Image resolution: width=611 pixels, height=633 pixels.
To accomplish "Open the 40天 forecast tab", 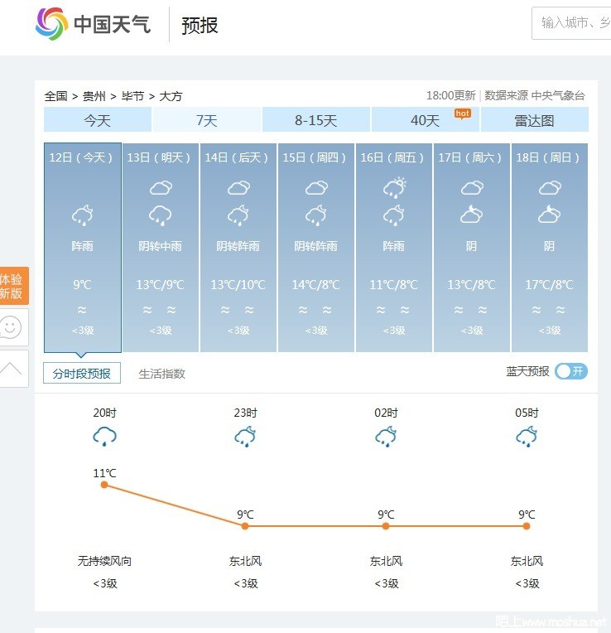I will [x=425, y=119].
